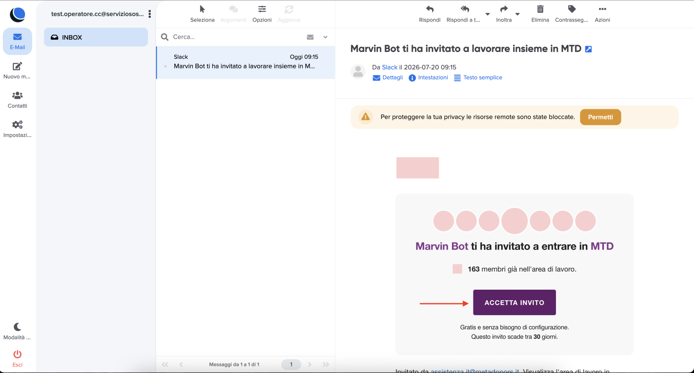Open reply-all options dropdown arrow

[487, 14]
